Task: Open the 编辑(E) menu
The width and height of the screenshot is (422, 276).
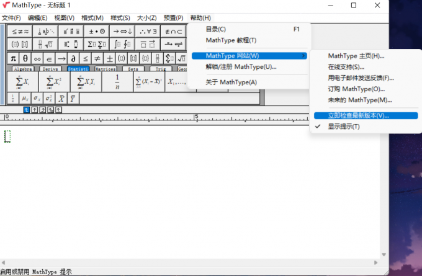Action: (37, 18)
